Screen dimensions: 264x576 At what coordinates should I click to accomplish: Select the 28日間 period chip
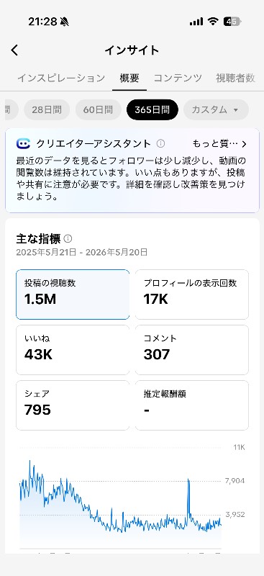tap(47, 109)
